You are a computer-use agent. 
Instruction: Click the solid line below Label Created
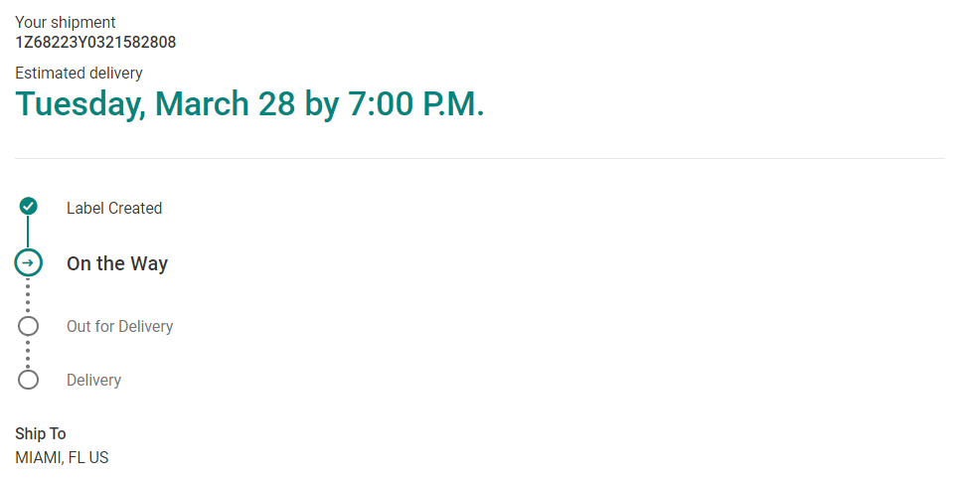29,233
